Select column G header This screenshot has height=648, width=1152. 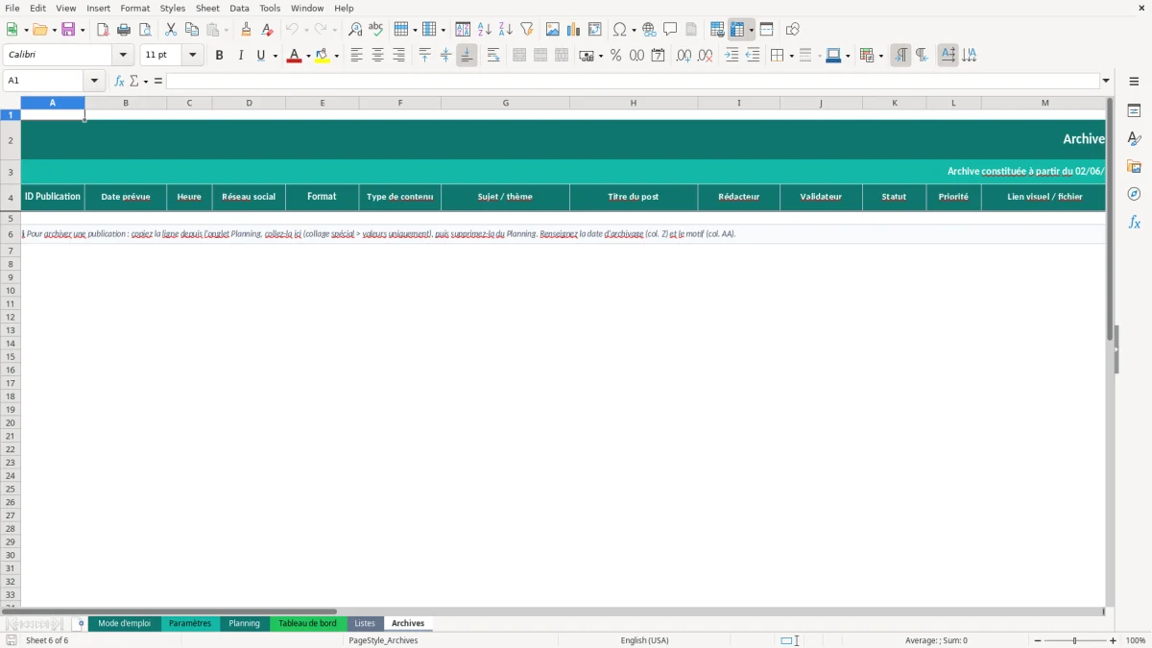505,103
